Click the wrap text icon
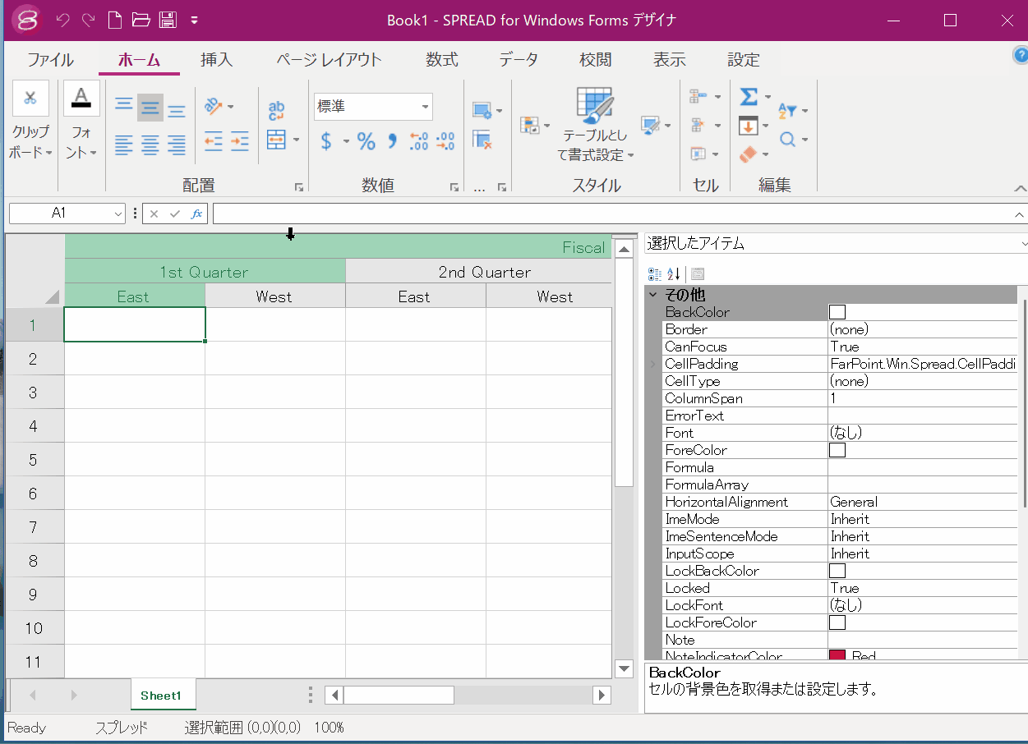The image size is (1028, 744). pos(277,110)
